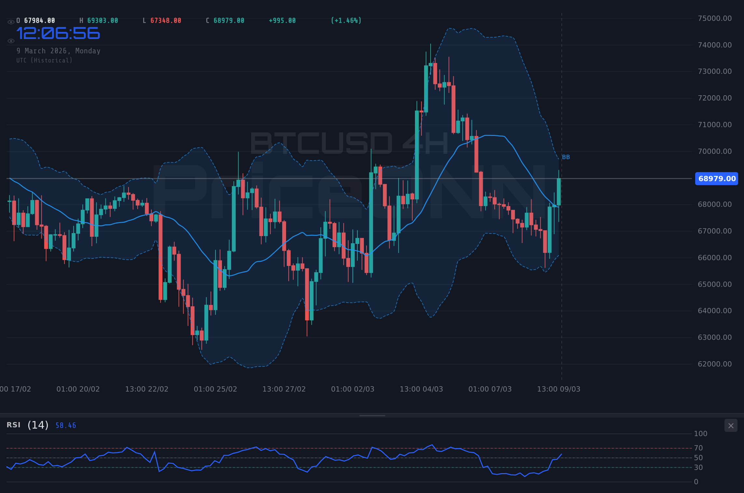The image size is (744, 493).
Task: Click the pane divider handle above the RSI panel
Action: click(x=372, y=415)
